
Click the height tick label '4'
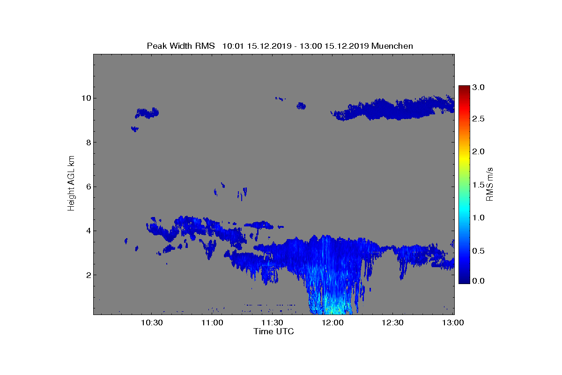[x=88, y=231]
